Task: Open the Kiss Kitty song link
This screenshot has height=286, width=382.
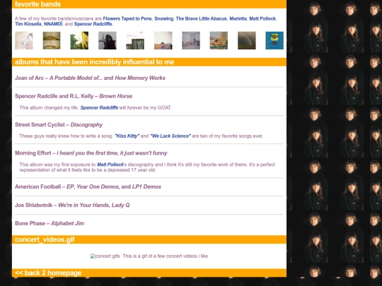Action: (x=127, y=136)
